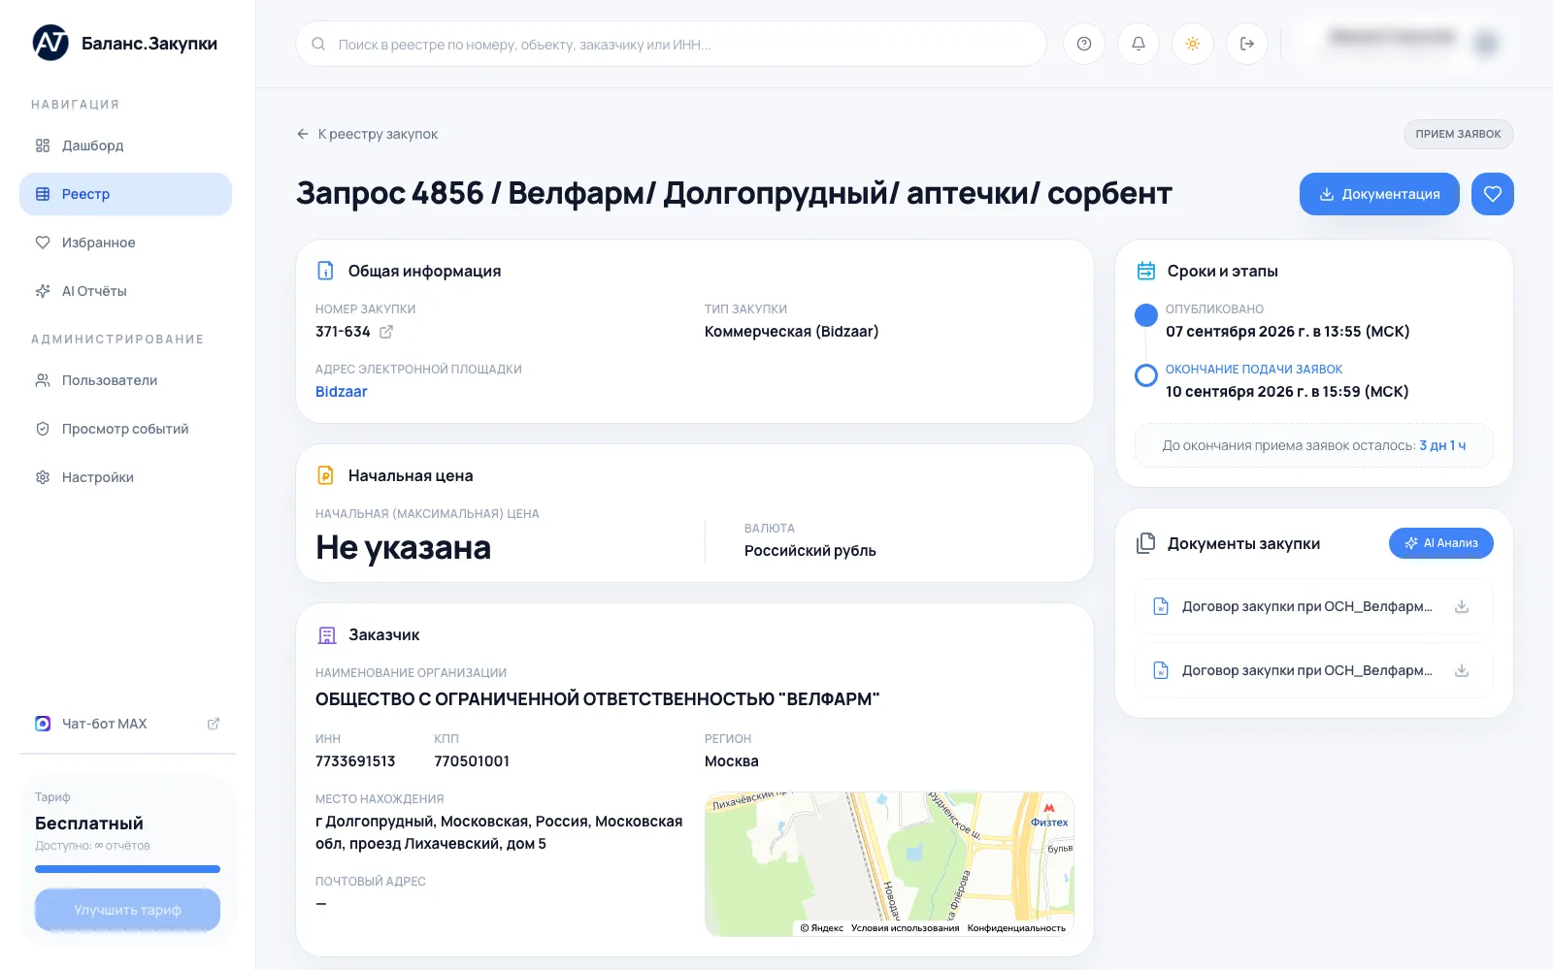The image size is (1553, 970).
Task: Click Документы закупки copy icon
Action: (1146, 543)
